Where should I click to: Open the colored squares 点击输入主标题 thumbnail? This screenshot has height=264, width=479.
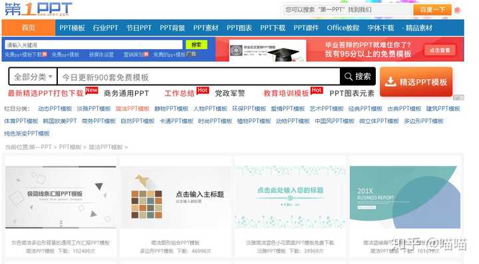point(176,197)
